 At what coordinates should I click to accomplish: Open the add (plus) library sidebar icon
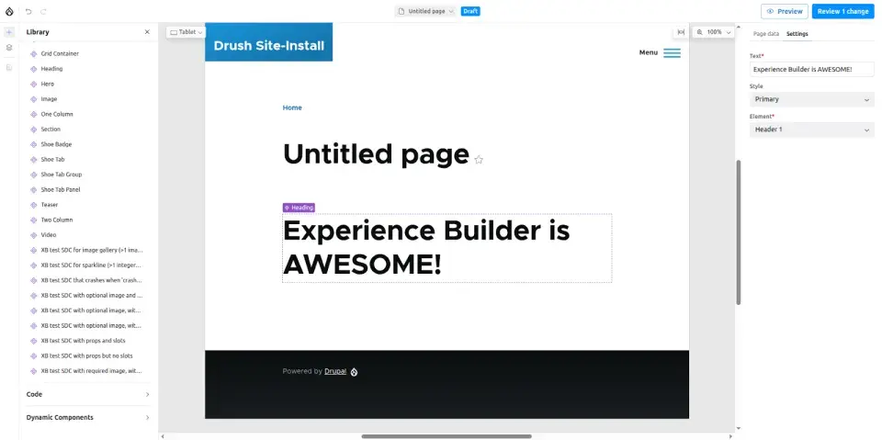9,32
